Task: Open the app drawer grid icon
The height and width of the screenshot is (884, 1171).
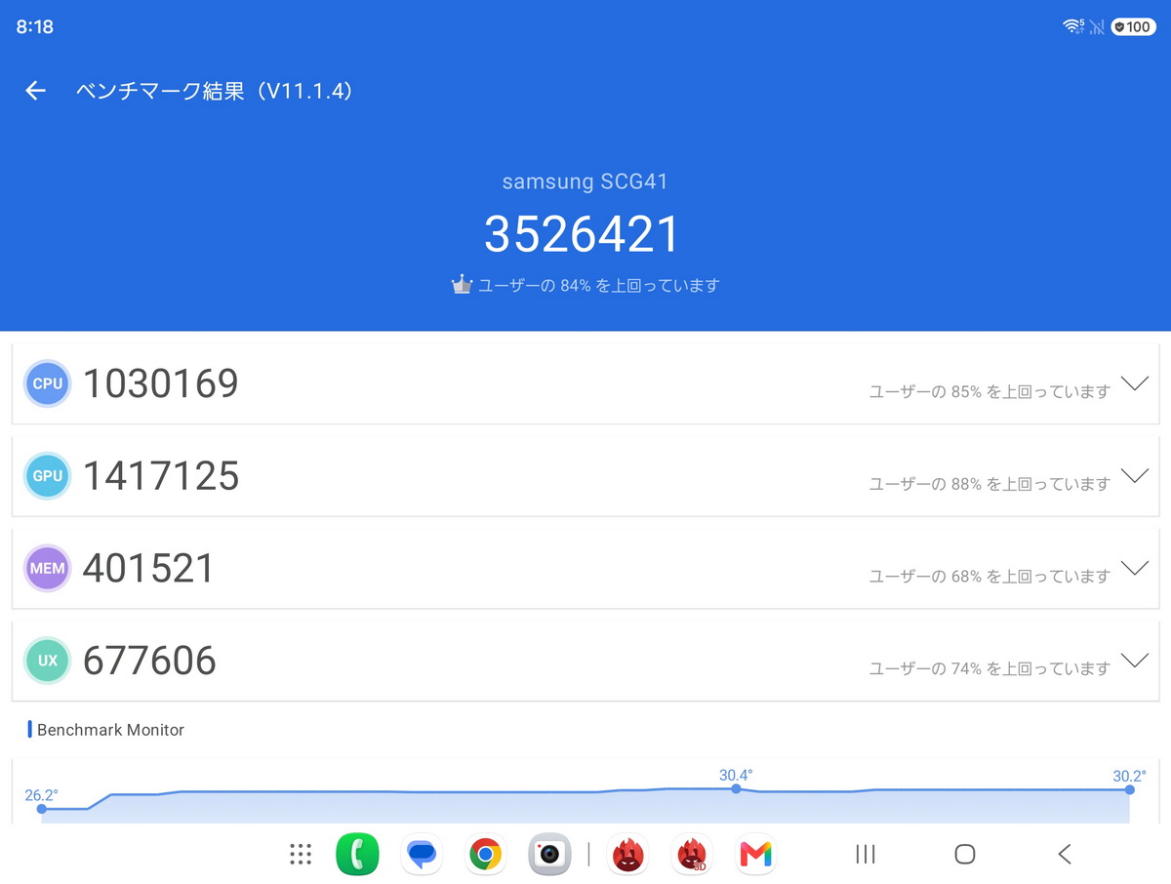Action: (301, 855)
